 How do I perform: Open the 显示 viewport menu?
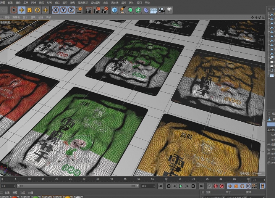pos(25,17)
